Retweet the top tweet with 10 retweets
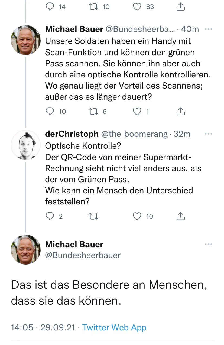The height and width of the screenshot is (345, 224). click(93, 7)
